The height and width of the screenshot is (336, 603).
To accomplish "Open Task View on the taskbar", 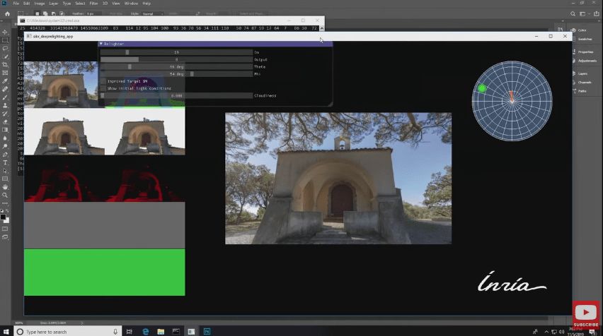I will [130, 331].
